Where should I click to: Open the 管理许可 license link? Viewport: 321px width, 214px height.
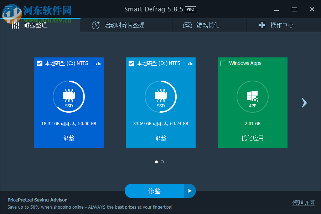tap(304, 202)
